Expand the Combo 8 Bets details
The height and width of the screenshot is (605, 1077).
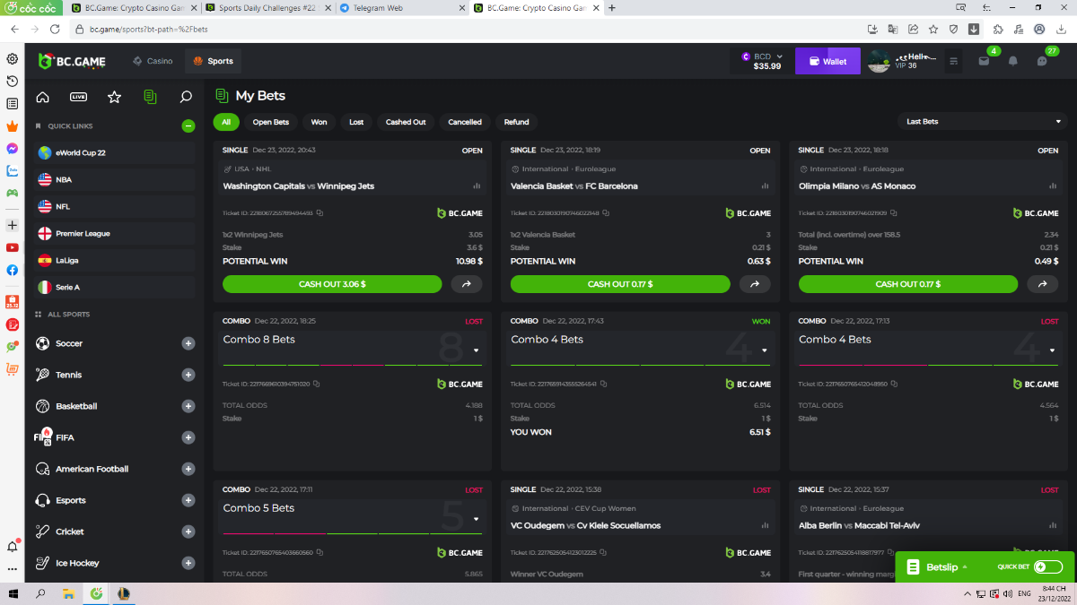[x=476, y=350]
